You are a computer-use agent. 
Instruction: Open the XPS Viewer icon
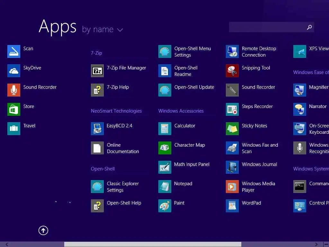pyautogui.click(x=300, y=51)
